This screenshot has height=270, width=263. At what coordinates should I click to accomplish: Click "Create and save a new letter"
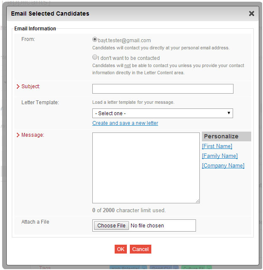(125, 123)
